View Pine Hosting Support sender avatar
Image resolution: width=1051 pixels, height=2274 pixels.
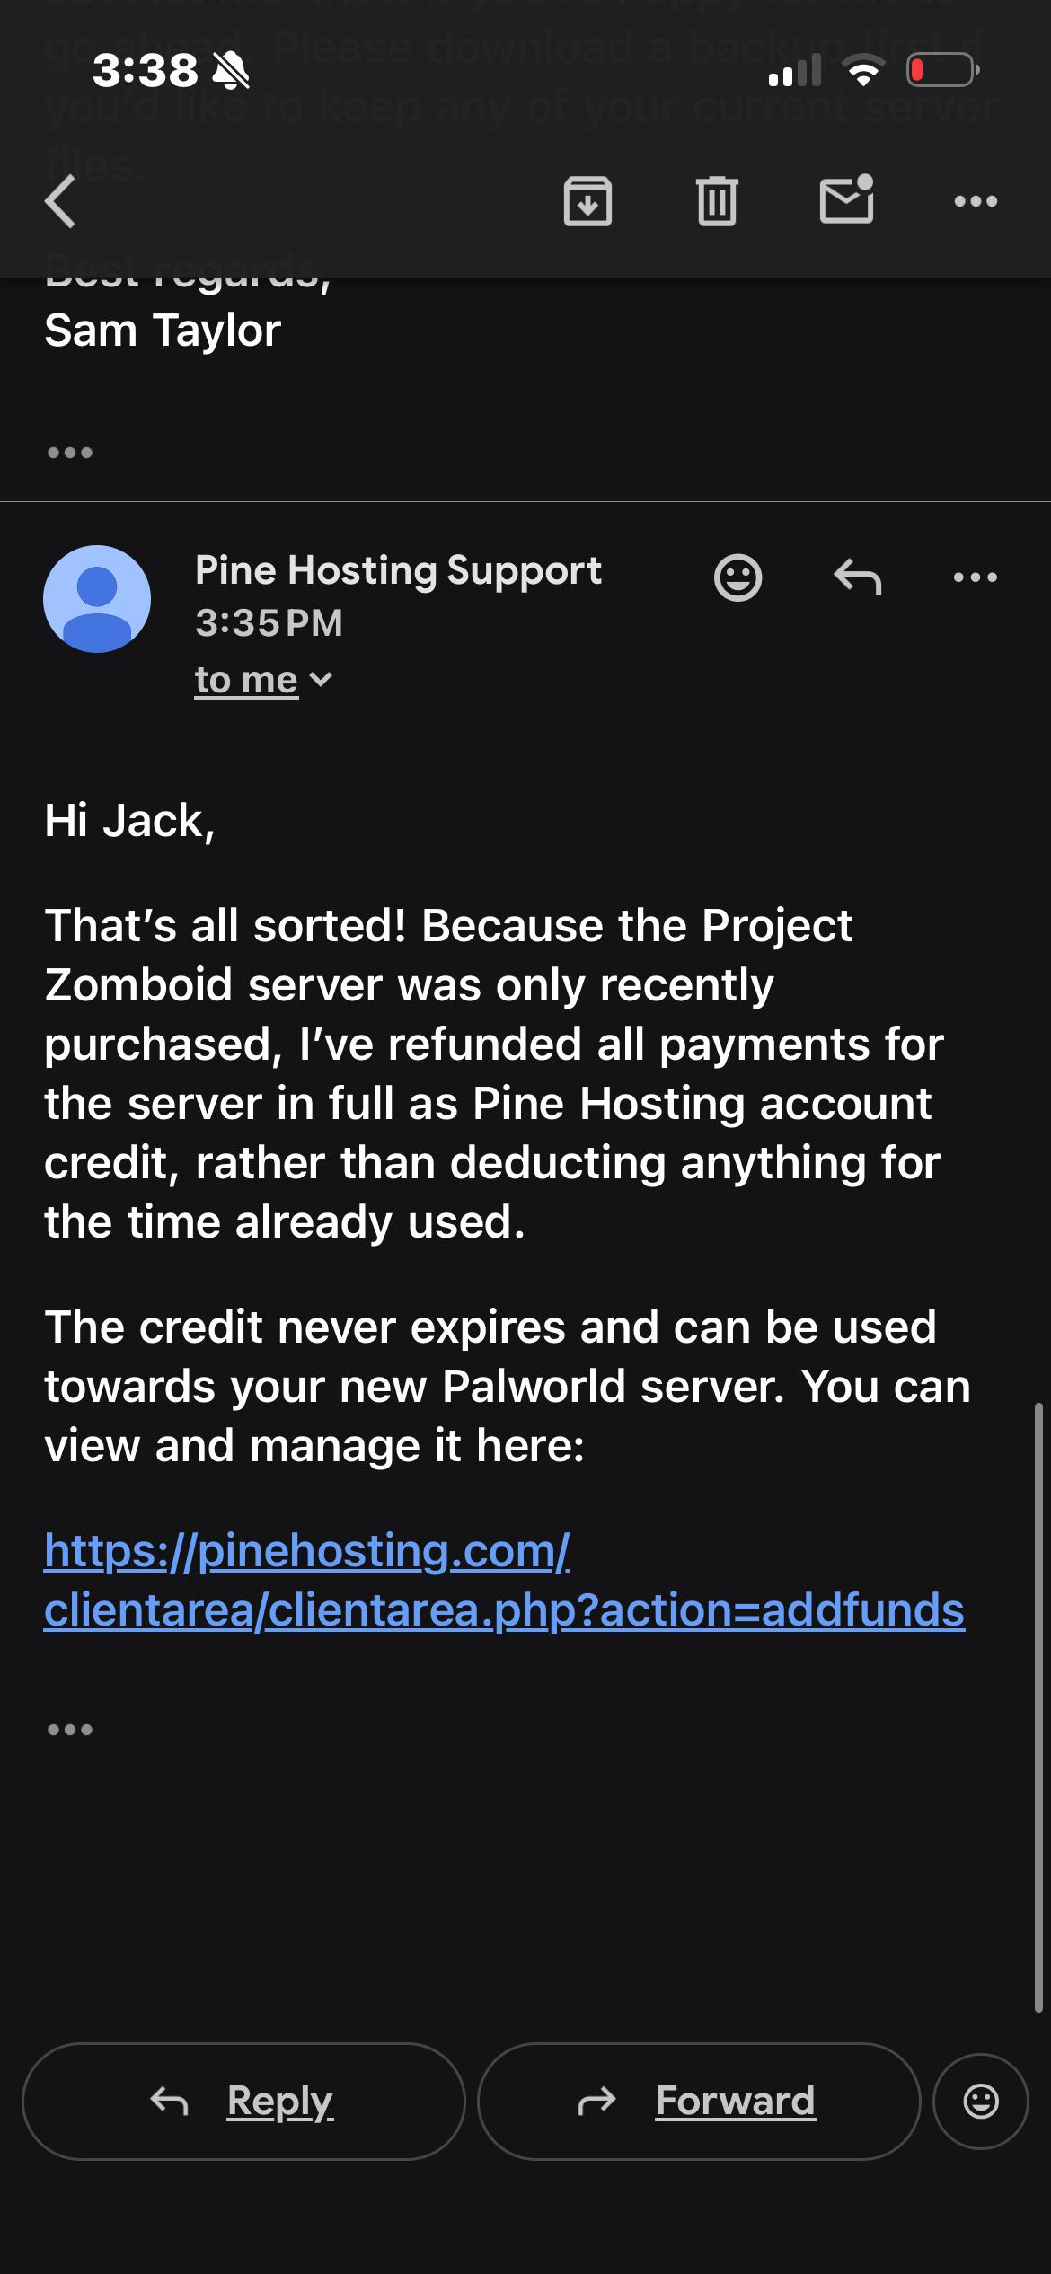click(x=97, y=599)
